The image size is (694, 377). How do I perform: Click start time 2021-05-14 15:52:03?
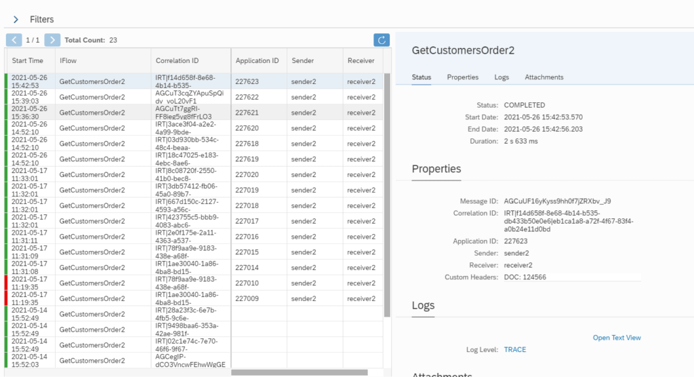click(x=29, y=361)
